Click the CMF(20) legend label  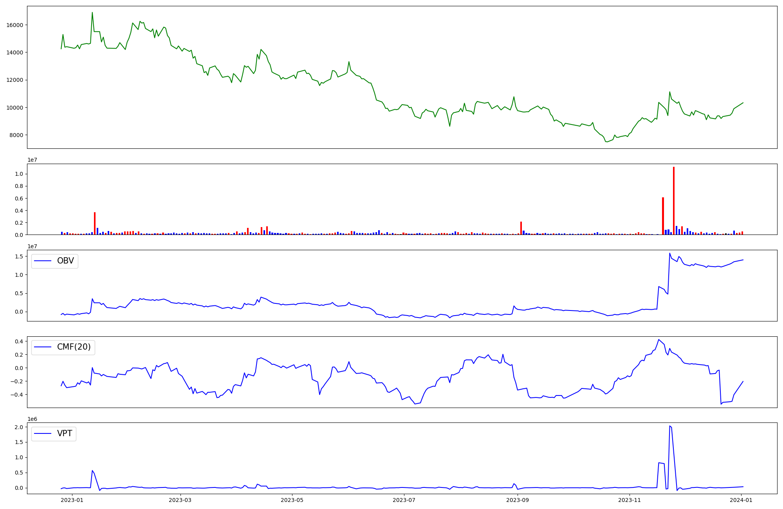(74, 347)
